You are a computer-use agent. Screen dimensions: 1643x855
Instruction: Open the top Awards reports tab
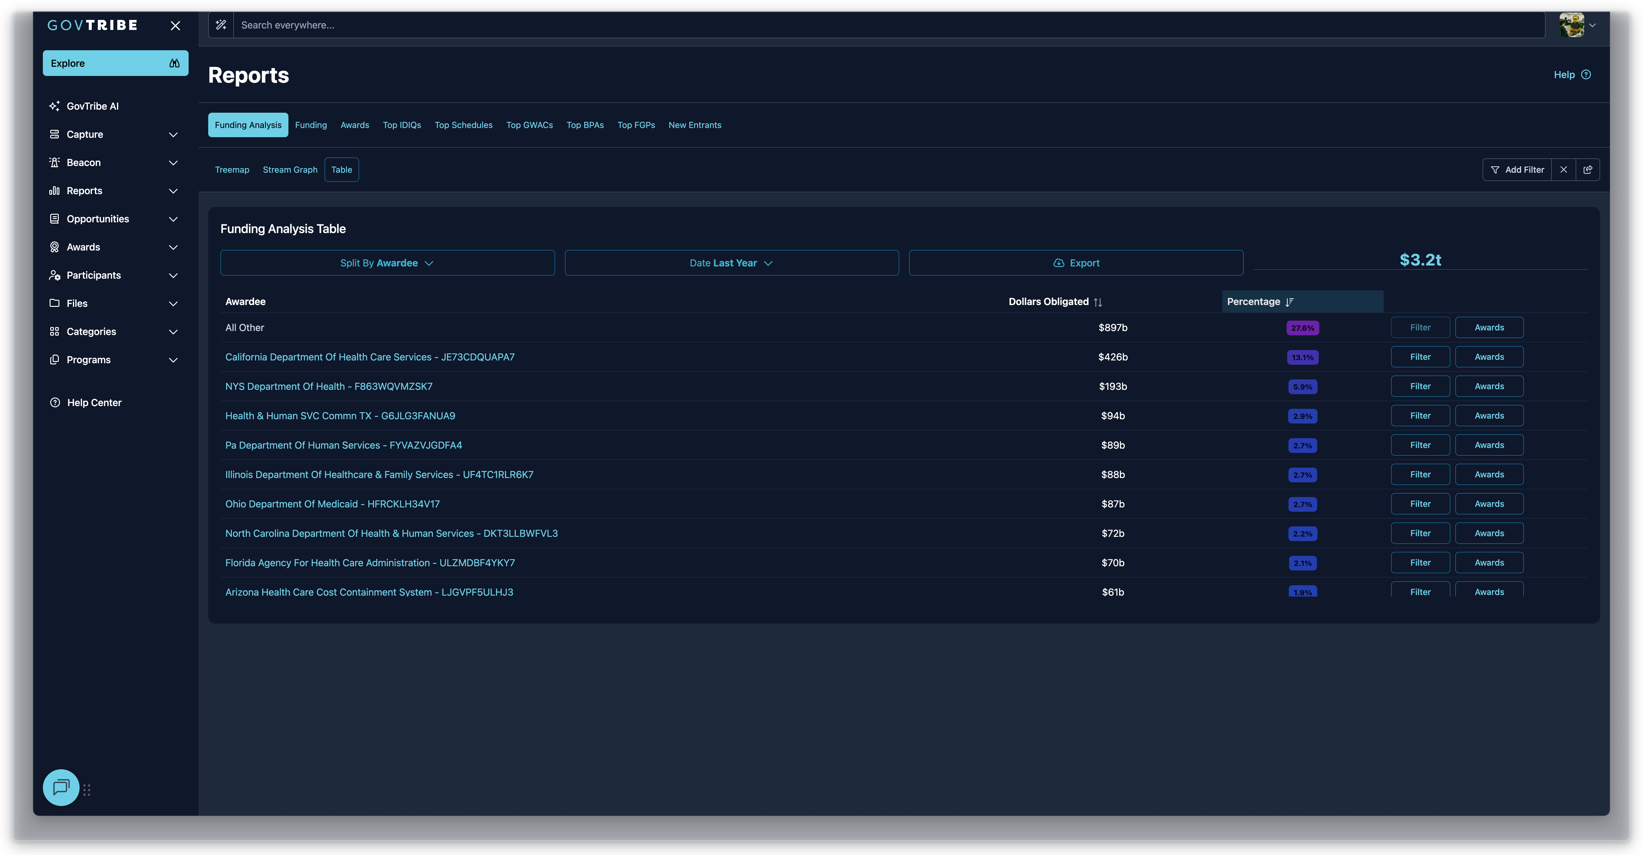(x=355, y=125)
